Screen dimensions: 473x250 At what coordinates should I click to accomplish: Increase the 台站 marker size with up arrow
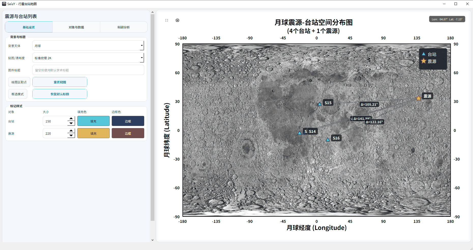click(x=71, y=119)
